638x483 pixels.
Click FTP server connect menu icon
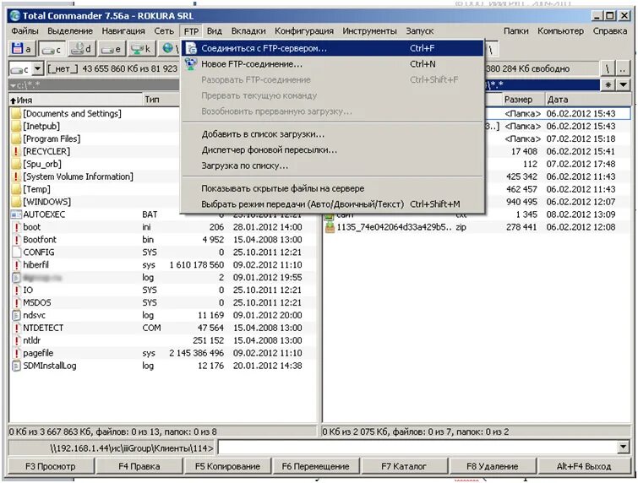coord(191,48)
